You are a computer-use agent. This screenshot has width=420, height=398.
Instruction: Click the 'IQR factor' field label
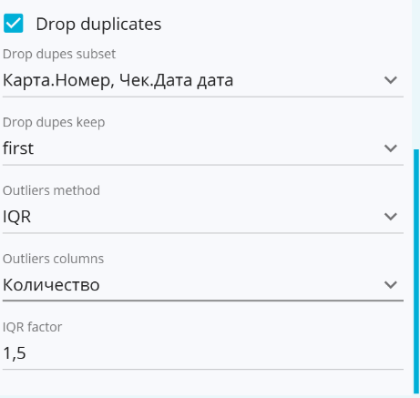point(32,327)
